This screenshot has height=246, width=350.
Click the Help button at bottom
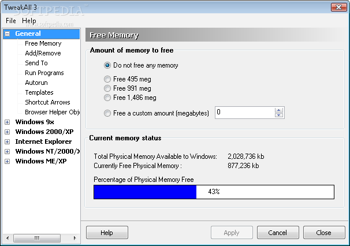click(x=107, y=233)
